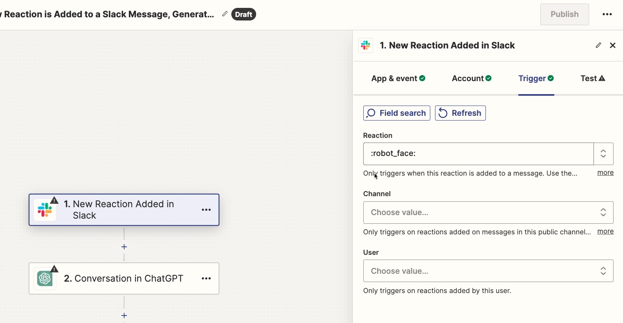This screenshot has width=623, height=323.
Task: Click into the Reaction :robot_face: field
Action: click(478, 154)
